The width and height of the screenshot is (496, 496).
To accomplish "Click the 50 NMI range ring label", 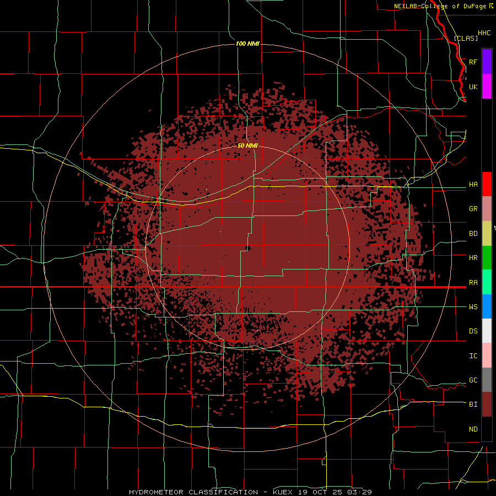I will pyautogui.click(x=247, y=145).
